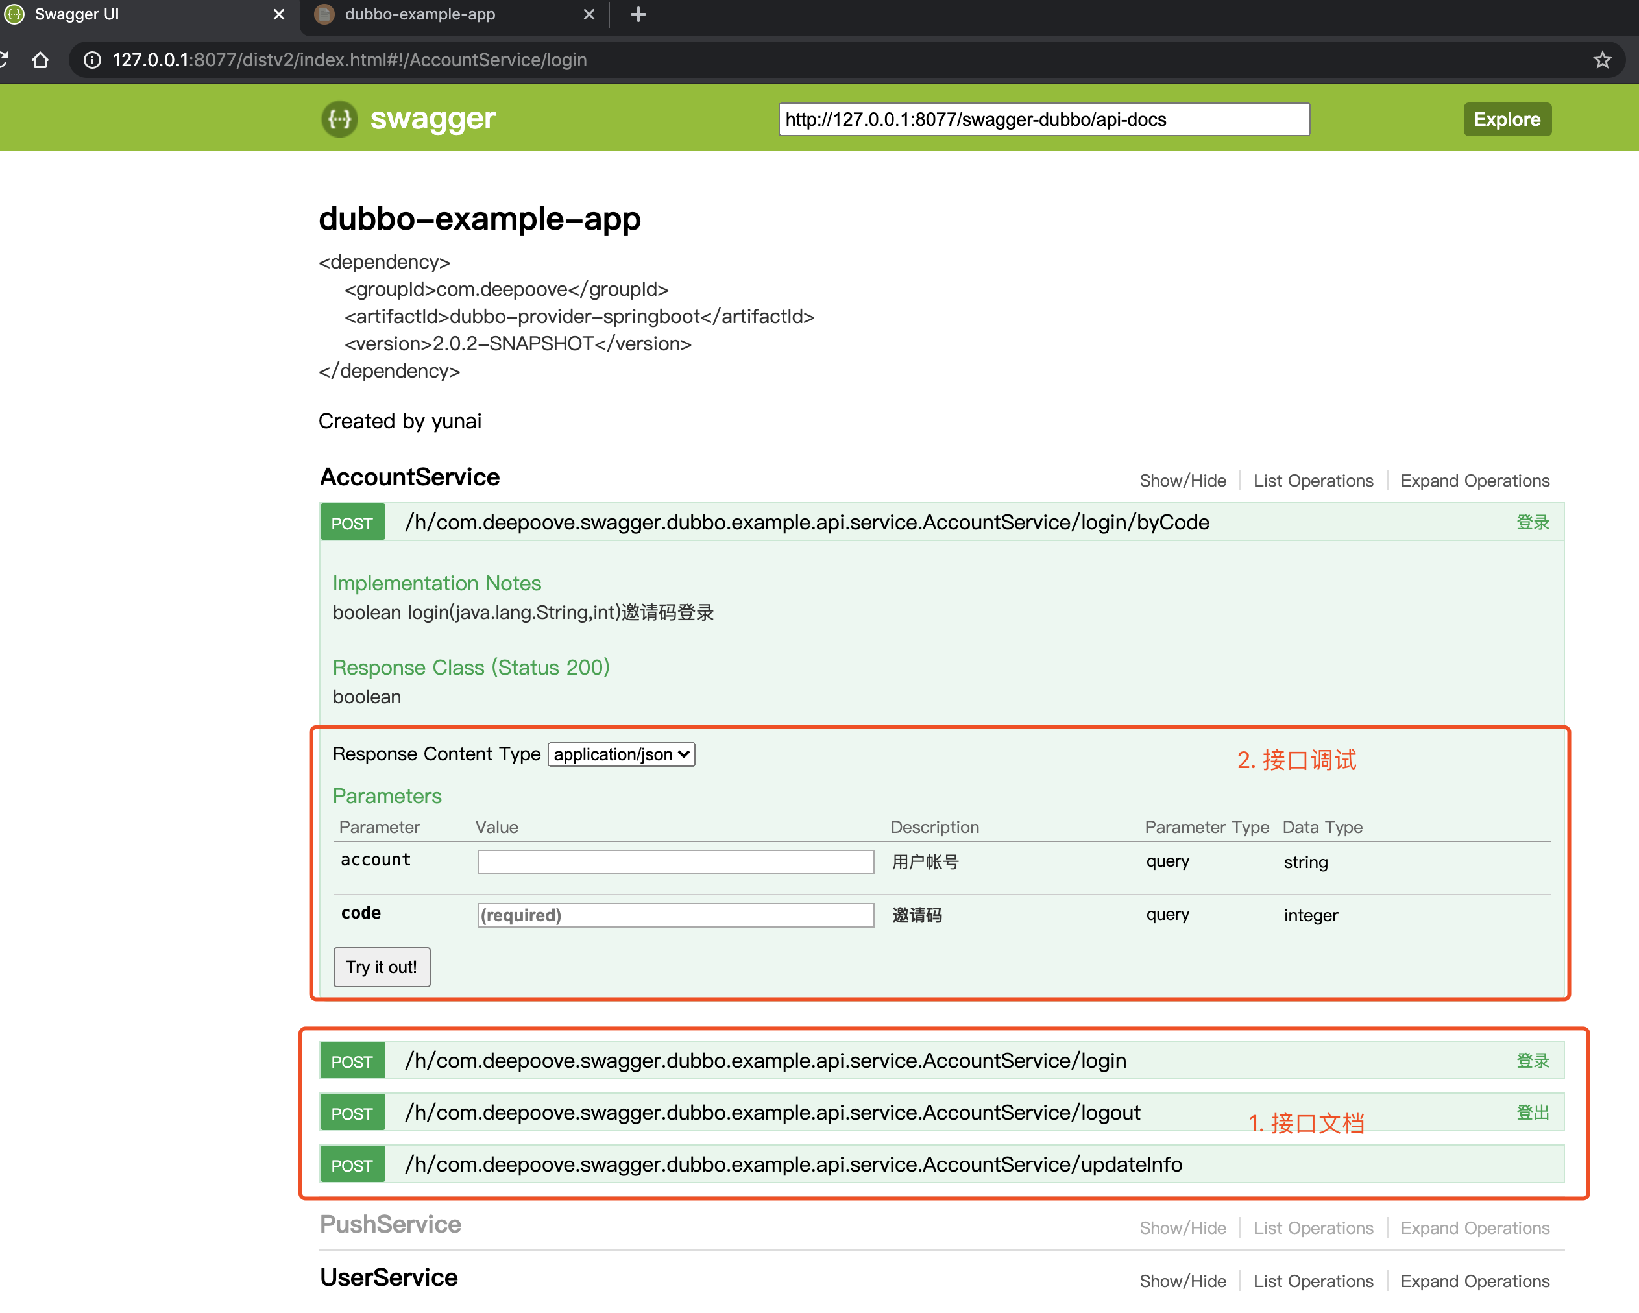Click the browser home icon
Screen dimensions: 1639x1313
point(40,60)
